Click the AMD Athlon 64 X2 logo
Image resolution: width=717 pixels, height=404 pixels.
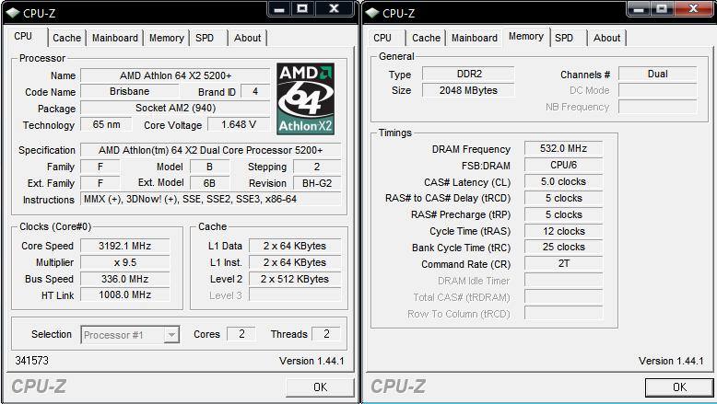(x=305, y=99)
